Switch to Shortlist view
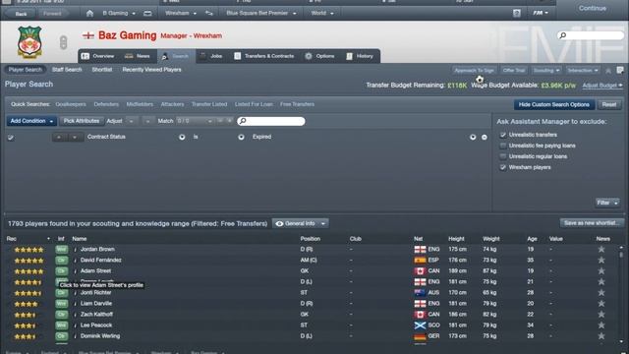The height and width of the screenshot is (354, 629). [102, 70]
